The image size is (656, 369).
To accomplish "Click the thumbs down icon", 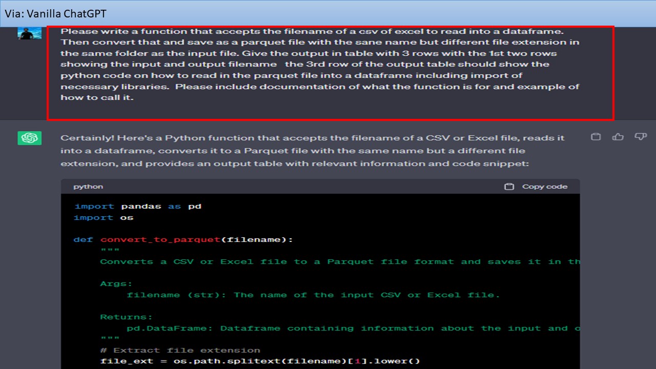I will (640, 137).
